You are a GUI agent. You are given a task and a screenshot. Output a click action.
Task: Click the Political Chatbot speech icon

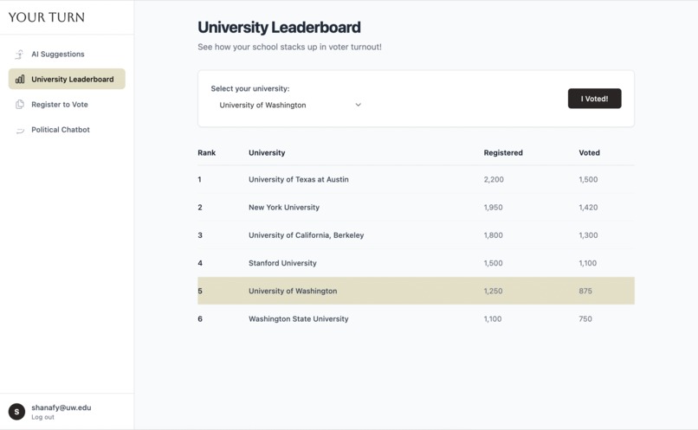pos(20,131)
